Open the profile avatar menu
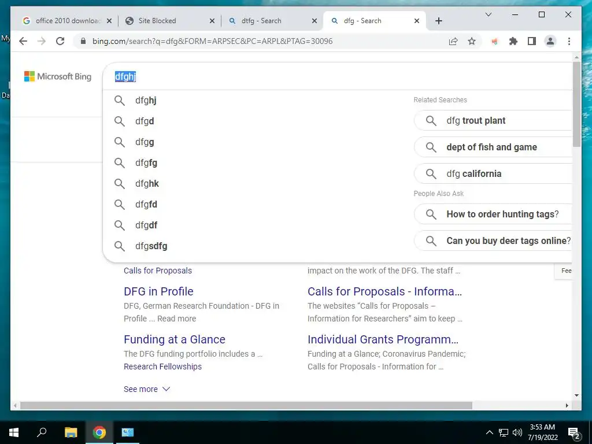592x444 pixels. coord(550,41)
